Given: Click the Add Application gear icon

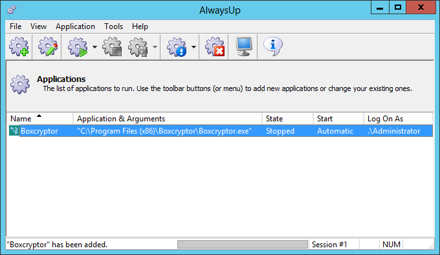Looking at the screenshot, I should 19,46.
